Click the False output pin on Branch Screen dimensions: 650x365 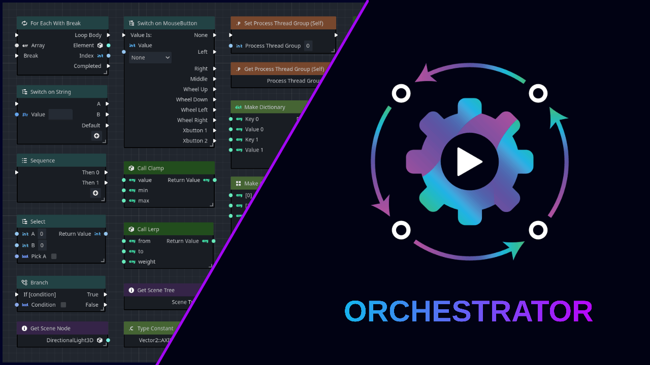click(106, 305)
